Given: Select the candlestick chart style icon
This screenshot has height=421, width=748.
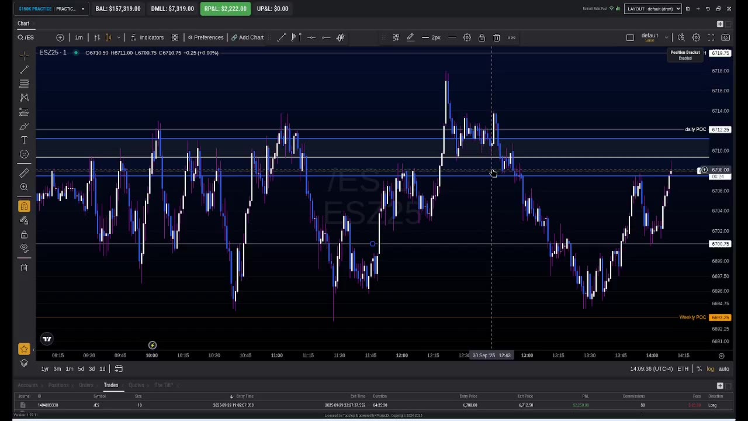Looking at the screenshot, I should [108, 37].
